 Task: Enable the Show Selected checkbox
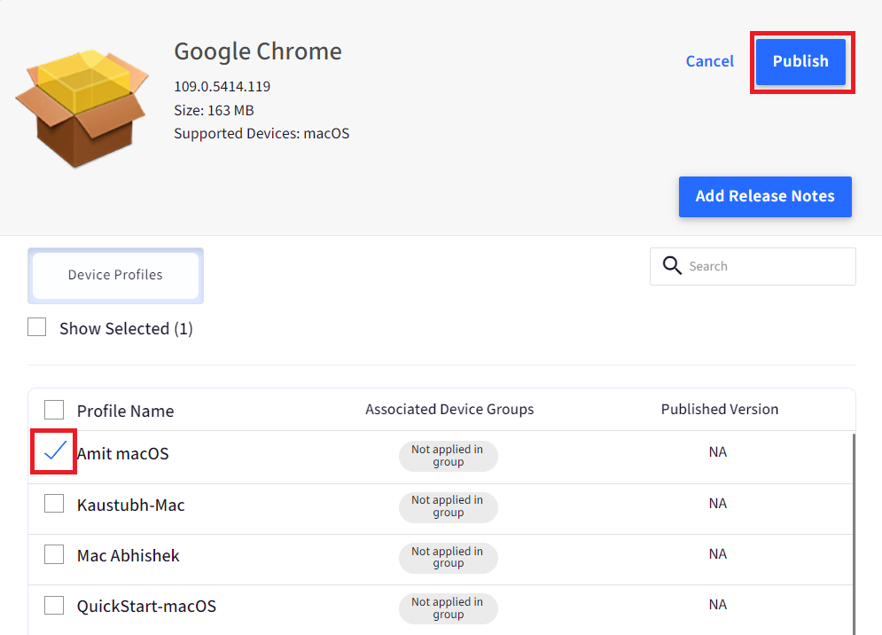37,328
